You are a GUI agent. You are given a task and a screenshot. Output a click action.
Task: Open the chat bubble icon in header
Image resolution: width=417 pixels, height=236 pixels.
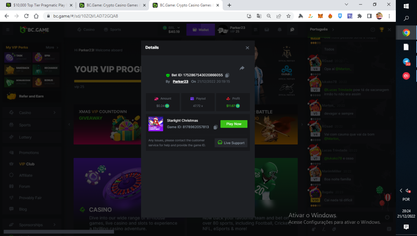coord(292,30)
